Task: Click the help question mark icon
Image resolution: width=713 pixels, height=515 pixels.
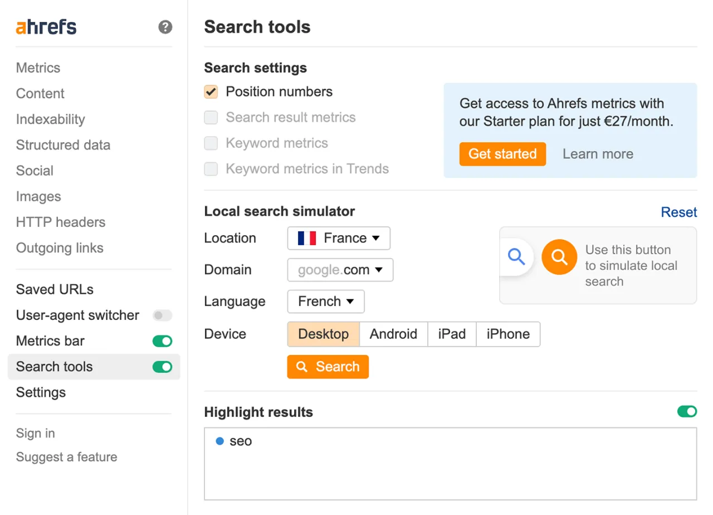Action: coord(165,27)
